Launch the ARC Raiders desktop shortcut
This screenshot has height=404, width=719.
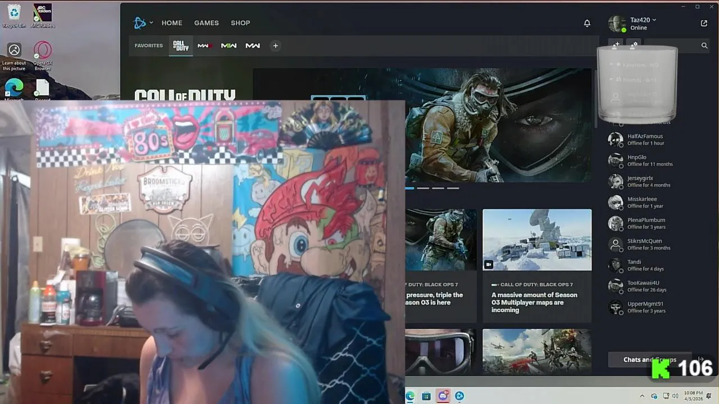point(43,16)
